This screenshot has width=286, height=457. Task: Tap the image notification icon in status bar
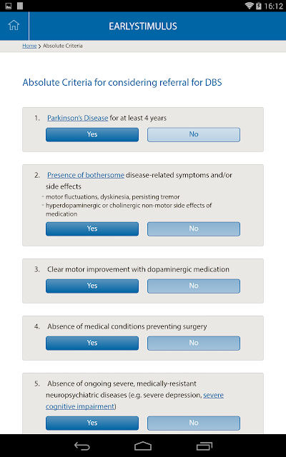(x=9, y=6)
